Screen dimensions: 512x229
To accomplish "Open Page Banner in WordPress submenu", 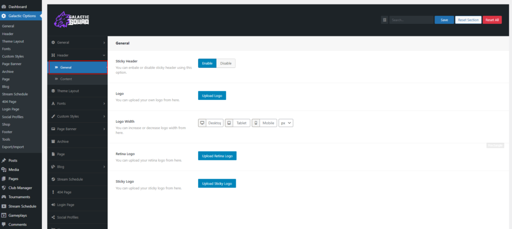I will point(12,64).
